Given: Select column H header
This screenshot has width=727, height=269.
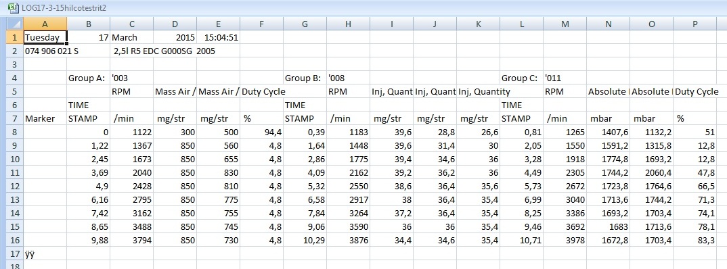Looking at the screenshot, I should tap(348, 24).
